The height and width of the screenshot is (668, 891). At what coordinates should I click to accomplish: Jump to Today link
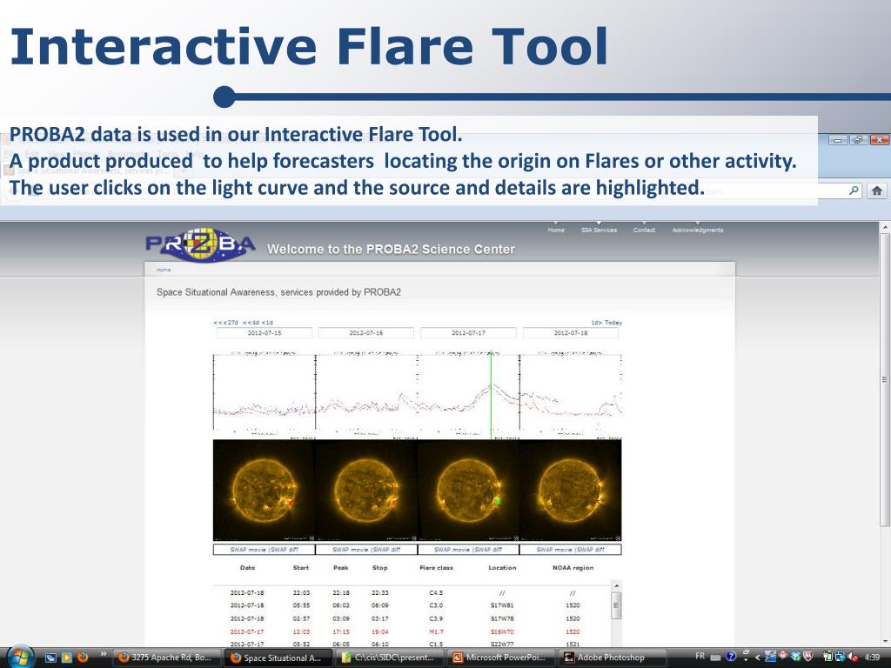tap(613, 323)
